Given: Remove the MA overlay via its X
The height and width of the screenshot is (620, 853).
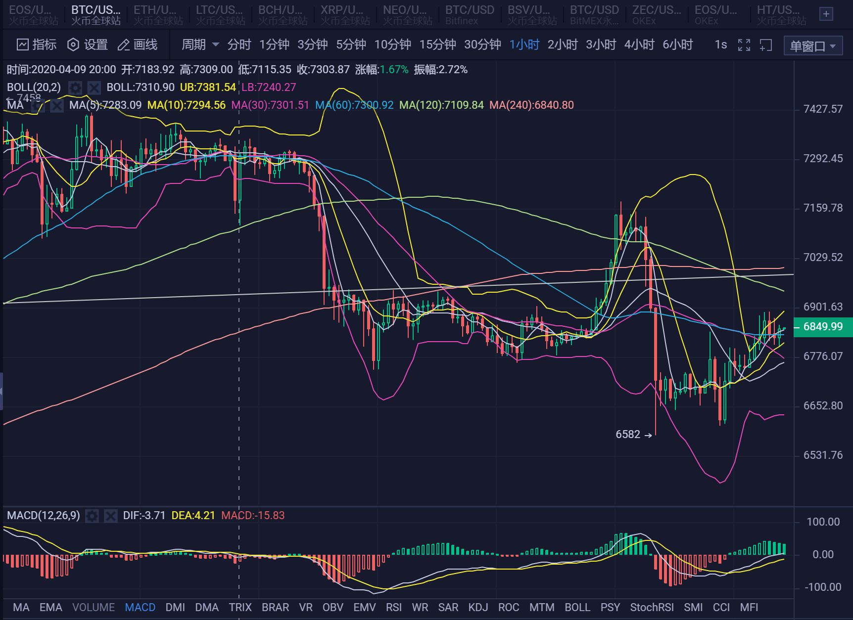Looking at the screenshot, I should (57, 106).
